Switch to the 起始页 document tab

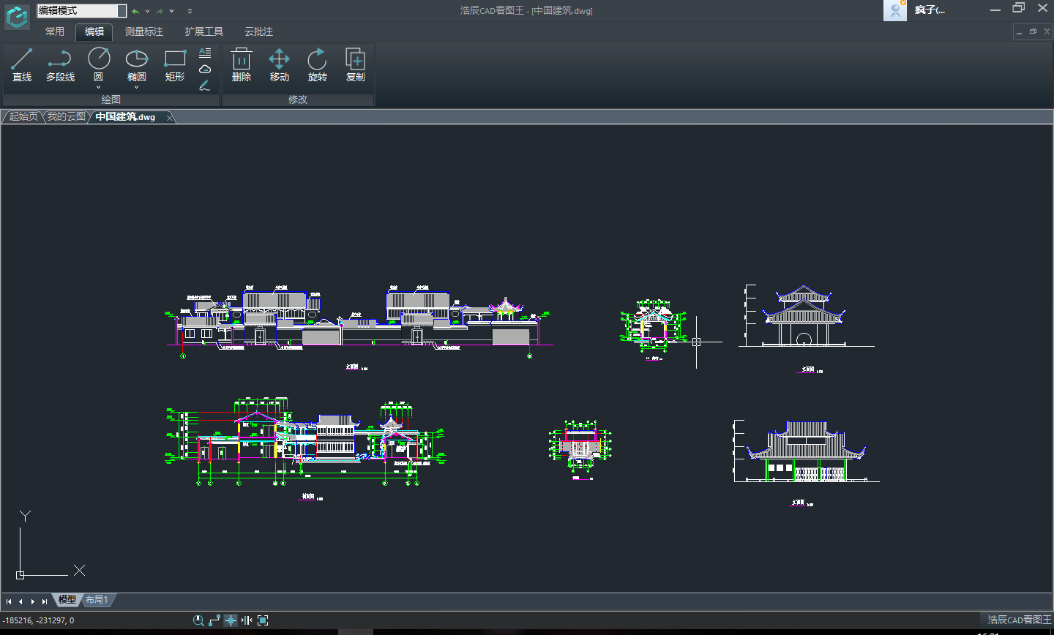tap(23, 116)
